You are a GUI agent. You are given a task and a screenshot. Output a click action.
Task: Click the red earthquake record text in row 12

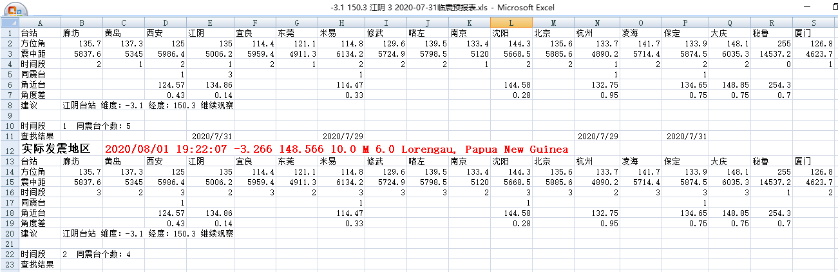pyautogui.click(x=335, y=149)
